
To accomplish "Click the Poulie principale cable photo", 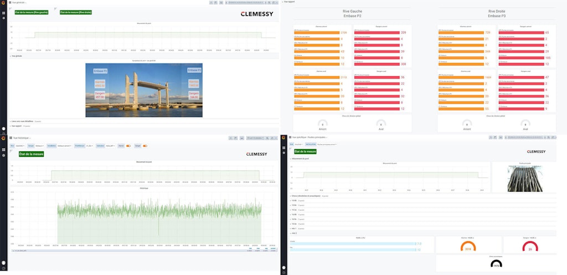I will coord(524,178).
